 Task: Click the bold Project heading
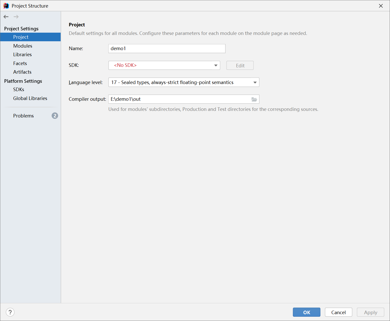(77, 25)
